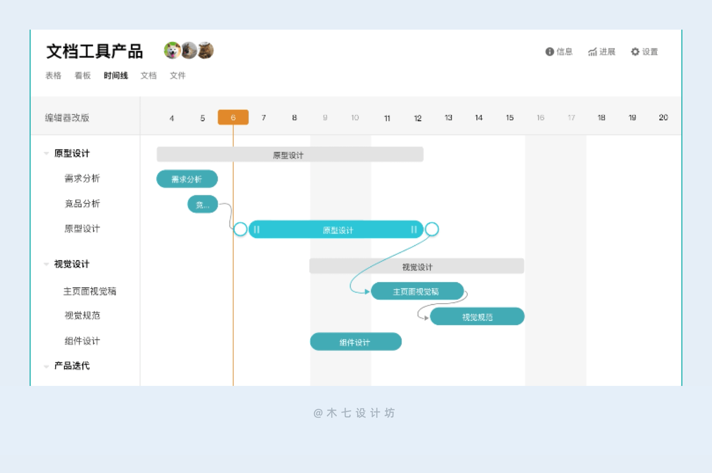
Task: Open the 进展 progress chart icon
Action: [x=592, y=52]
